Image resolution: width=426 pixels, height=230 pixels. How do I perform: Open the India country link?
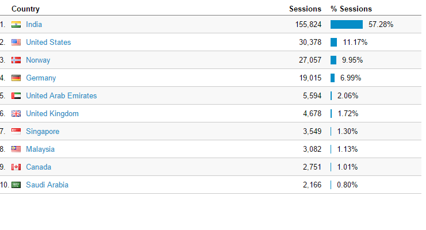34,25
